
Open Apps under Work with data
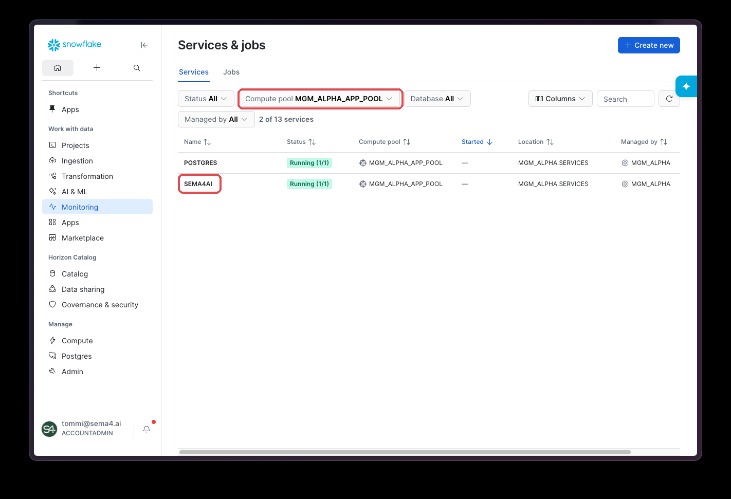point(97,223)
